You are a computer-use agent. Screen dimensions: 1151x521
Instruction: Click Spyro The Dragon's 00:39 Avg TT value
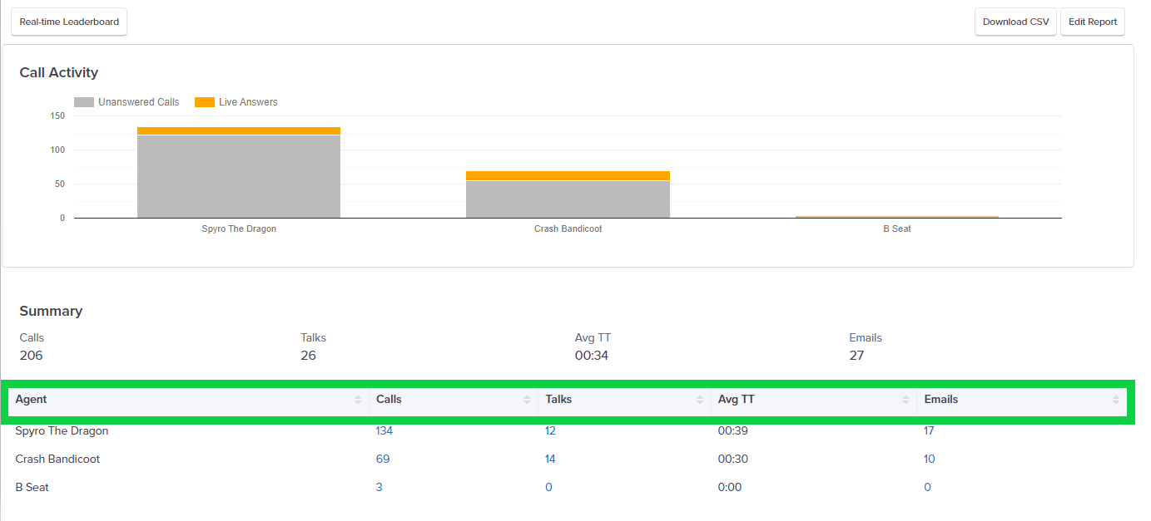coord(732,430)
